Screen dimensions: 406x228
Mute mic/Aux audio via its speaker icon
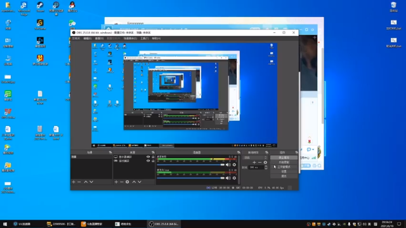[x=228, y=178]
